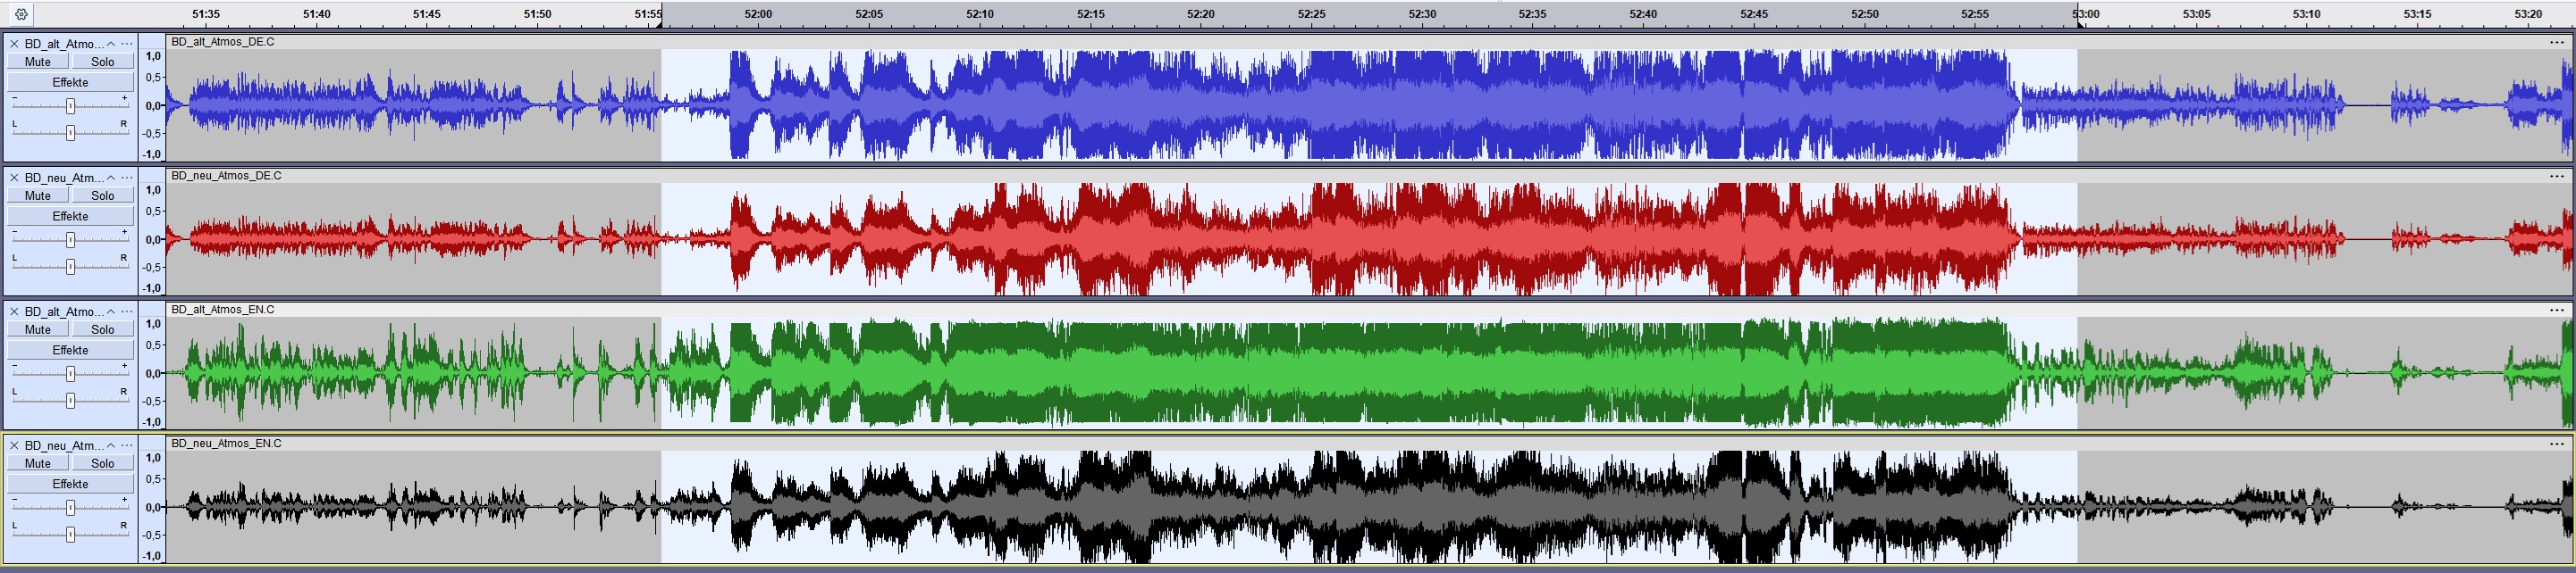
Task: Open the BD_neu_Atmos_EN.C track panel three-dot menu
Action: [x=127, y=445]
